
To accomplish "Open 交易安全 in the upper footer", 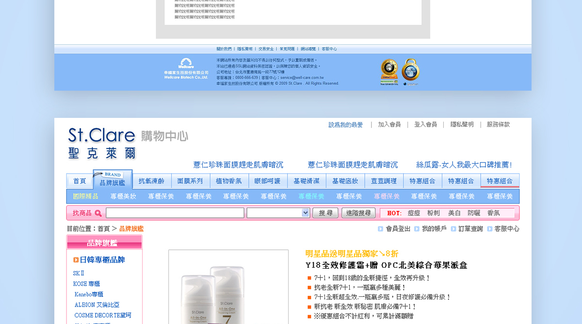I will (266, 49).
